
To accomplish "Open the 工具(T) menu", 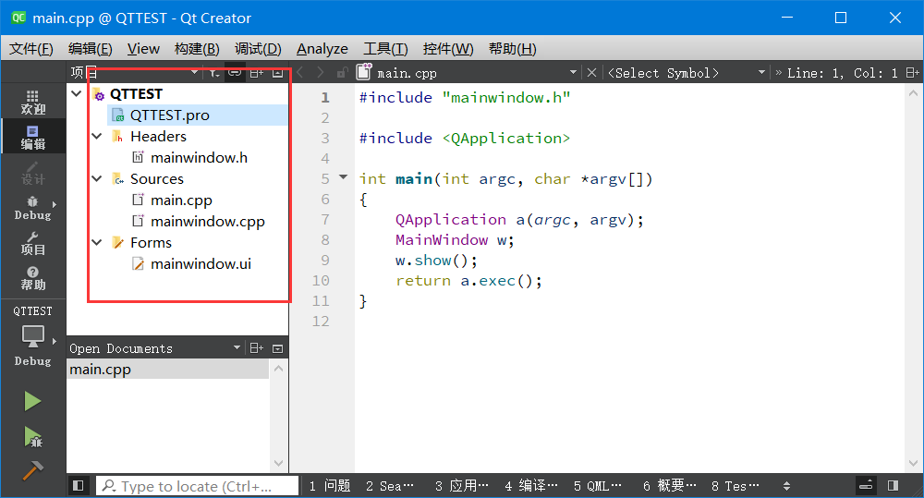I will 385,49.
